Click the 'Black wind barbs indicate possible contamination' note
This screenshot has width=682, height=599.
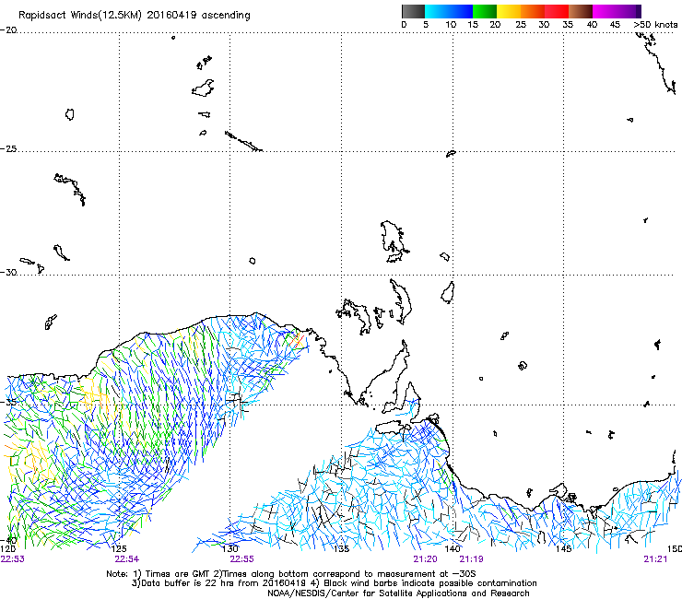coord(430,583)
